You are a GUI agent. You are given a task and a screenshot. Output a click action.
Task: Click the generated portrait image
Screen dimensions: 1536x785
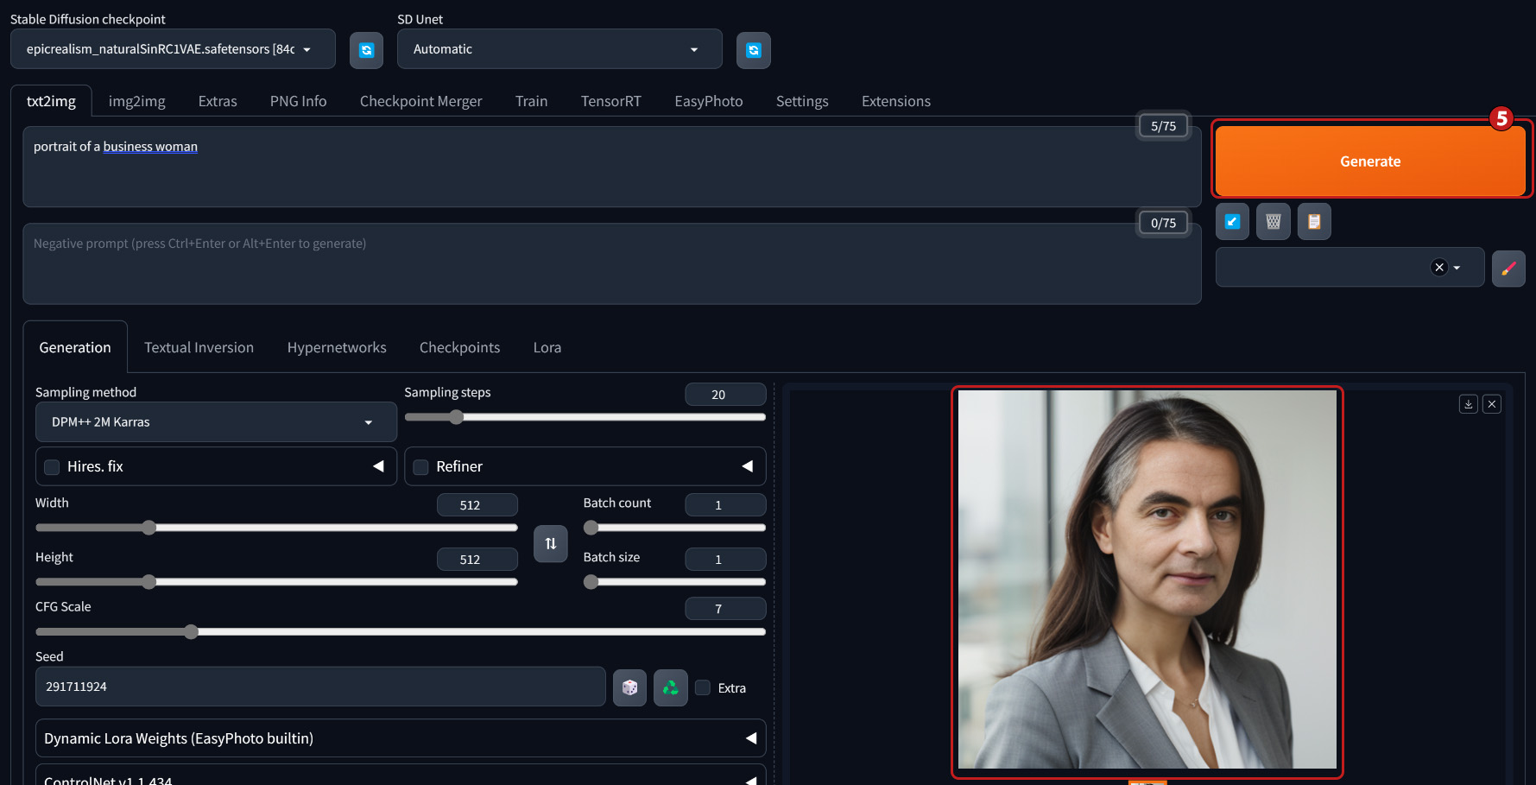(1147, 579)
